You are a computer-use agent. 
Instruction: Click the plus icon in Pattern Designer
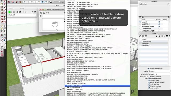pyautogui.click(x=41, y=13)
